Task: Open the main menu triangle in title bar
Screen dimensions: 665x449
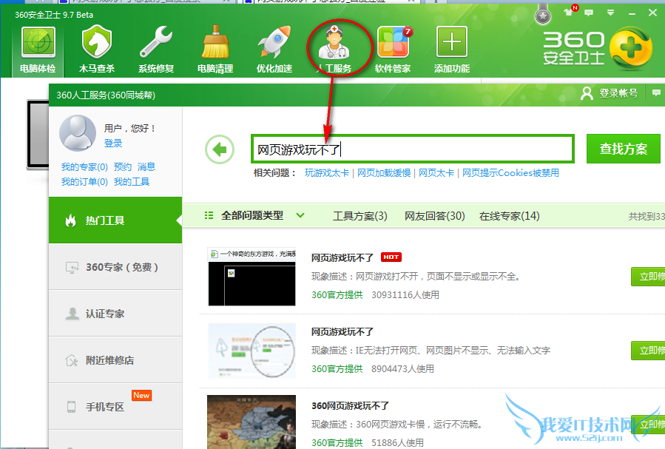Action: point(610,13)
